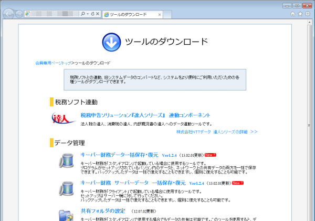
Task: Click New badge after 財務データ一括保存・復元 Ver1.2.4
Action: click(211, 155)
